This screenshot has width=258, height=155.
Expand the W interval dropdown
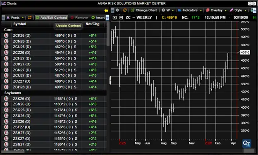167,10
